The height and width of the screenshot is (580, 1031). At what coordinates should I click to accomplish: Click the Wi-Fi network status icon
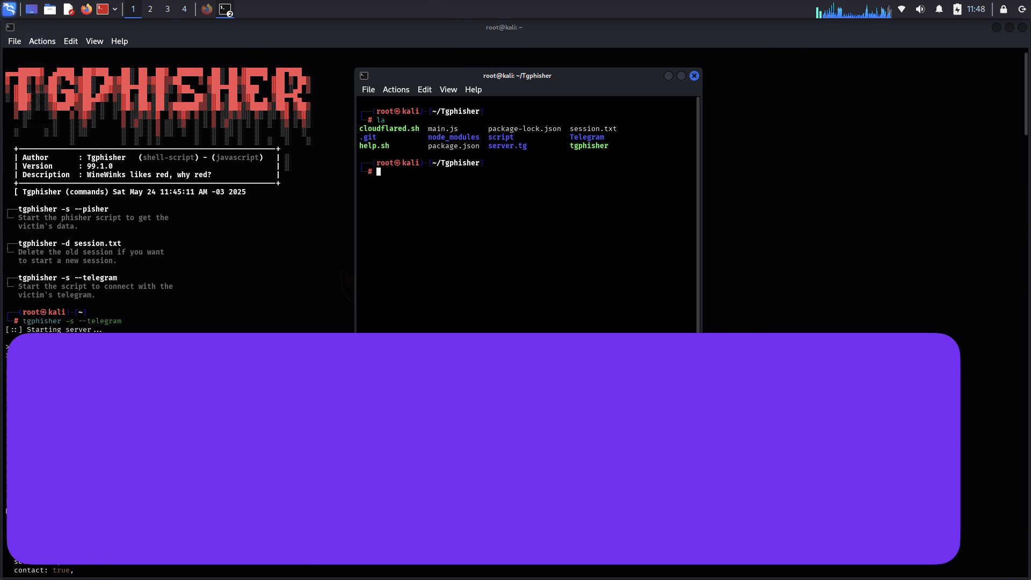(902, 9)
